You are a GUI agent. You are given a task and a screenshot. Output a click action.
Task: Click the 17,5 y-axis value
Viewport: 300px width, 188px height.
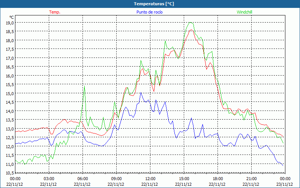(x=10, y=49)
